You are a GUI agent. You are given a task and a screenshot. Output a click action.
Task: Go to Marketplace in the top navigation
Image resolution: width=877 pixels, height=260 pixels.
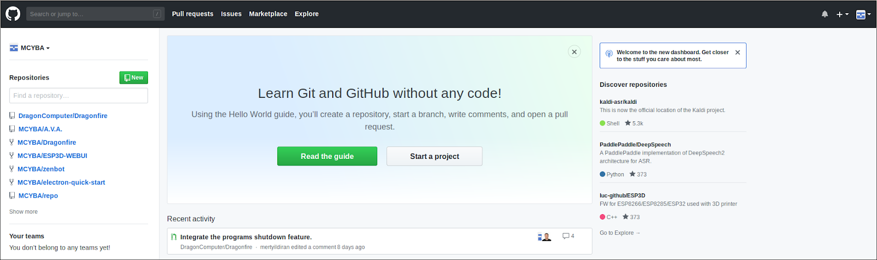pyautogui.click(x=268, y=14)
